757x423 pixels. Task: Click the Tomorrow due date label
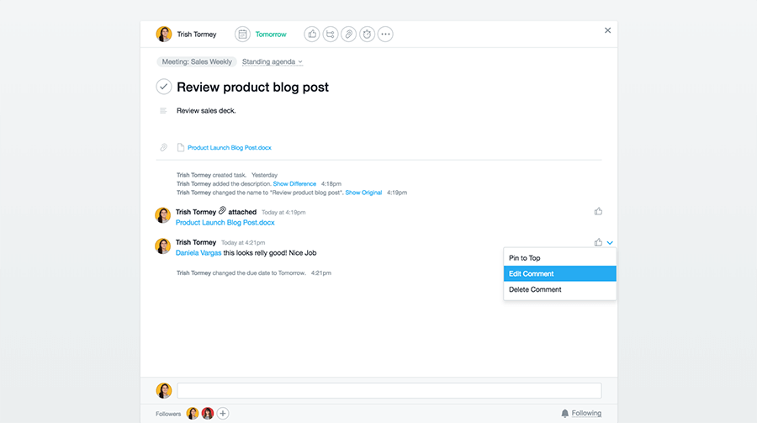(x=271, y=34)
